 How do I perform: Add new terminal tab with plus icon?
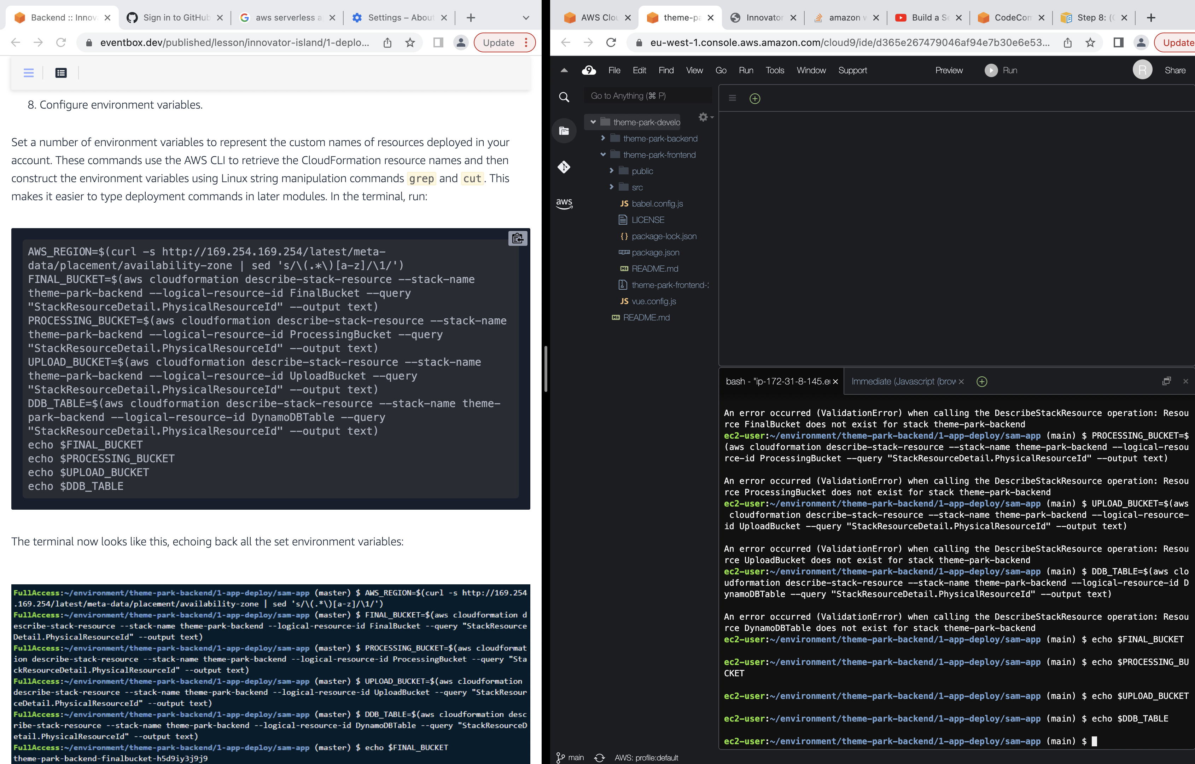point(981,381)
